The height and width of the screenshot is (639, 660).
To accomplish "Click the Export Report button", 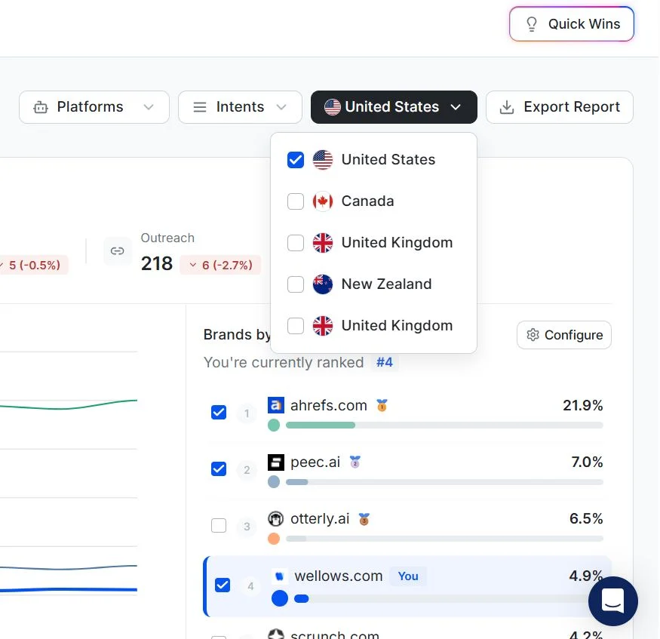I will 560,107.
